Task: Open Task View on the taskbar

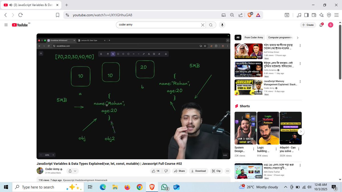Action: coord(90,187)
